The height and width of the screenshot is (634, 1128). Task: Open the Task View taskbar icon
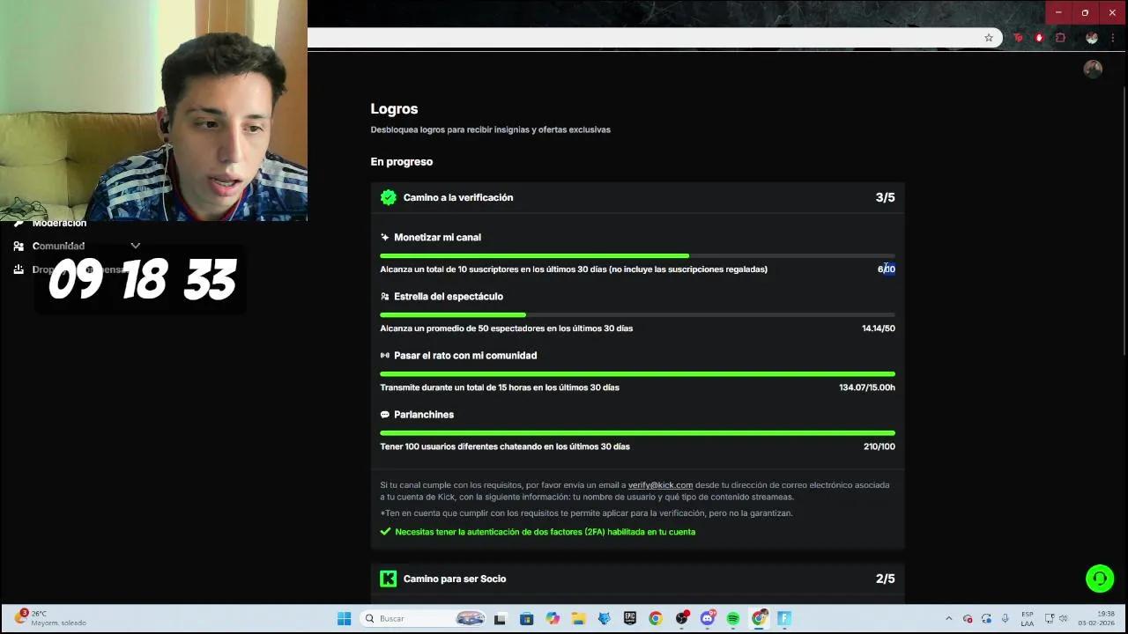(x=501, y=619)
